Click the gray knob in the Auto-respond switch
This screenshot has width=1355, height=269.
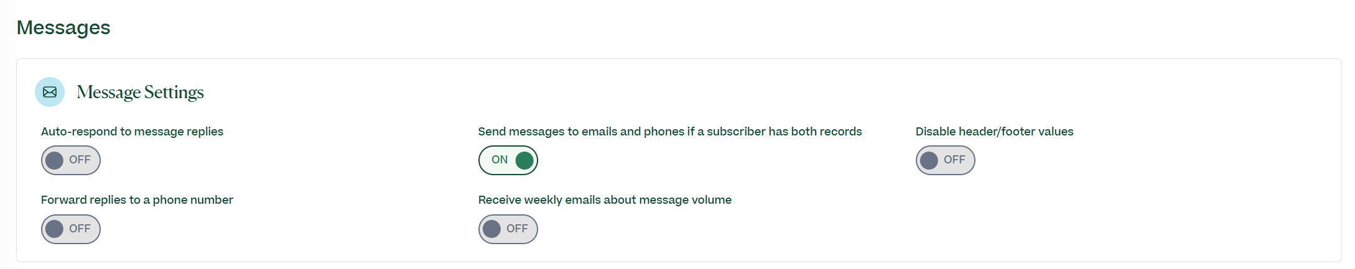point(55,160)
